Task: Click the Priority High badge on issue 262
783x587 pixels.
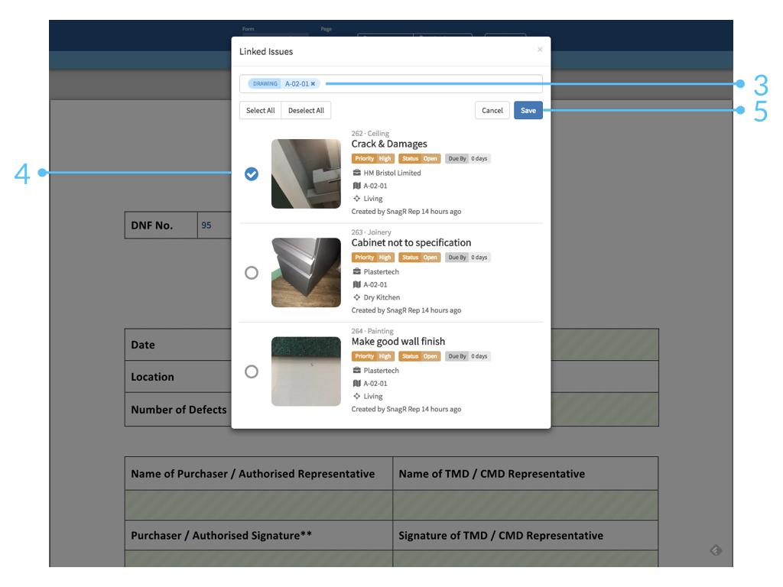Action: coord(373,159)
